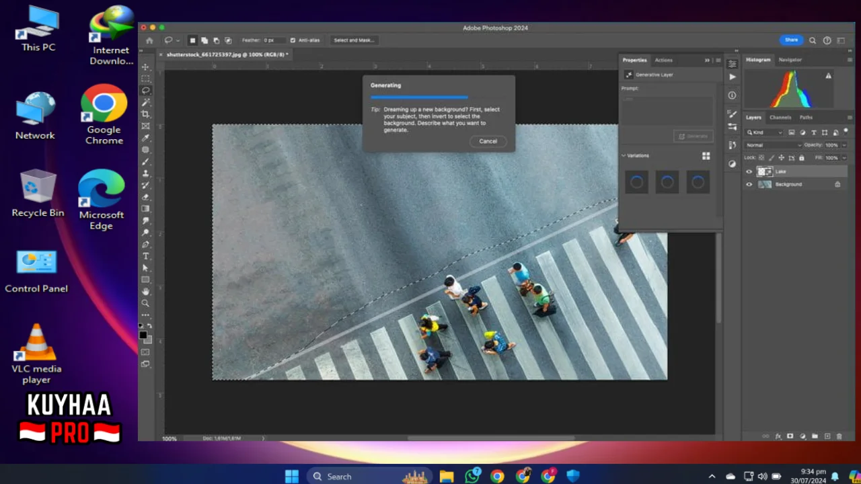Select the shutterstock_661725397.jpg document tab

227,54
